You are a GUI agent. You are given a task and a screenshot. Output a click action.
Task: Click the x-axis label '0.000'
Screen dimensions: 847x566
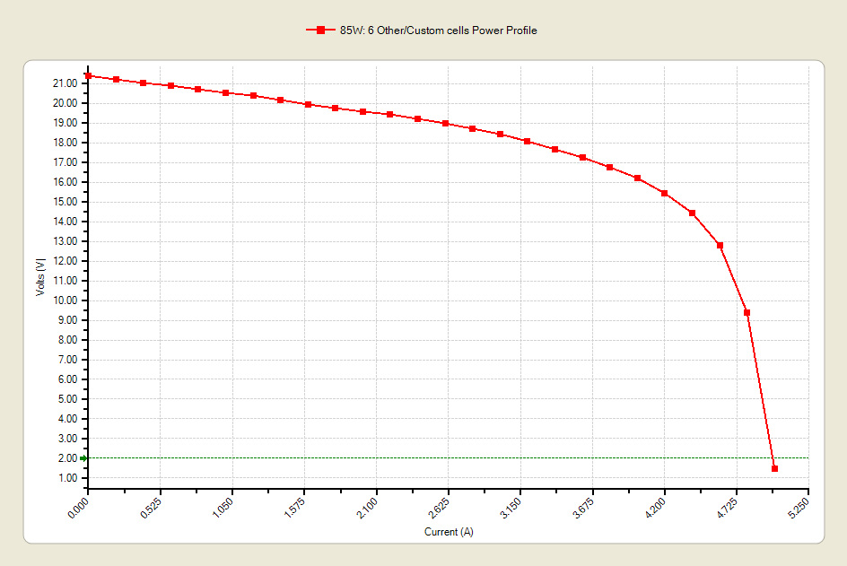tap(78, 508)
